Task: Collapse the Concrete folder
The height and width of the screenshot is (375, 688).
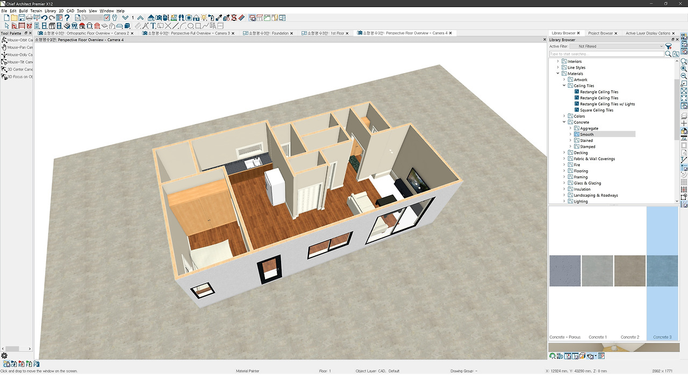Action: (564, 122)
